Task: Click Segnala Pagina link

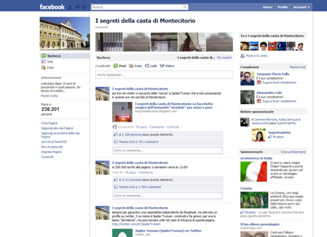Action: tap(51, 152)
